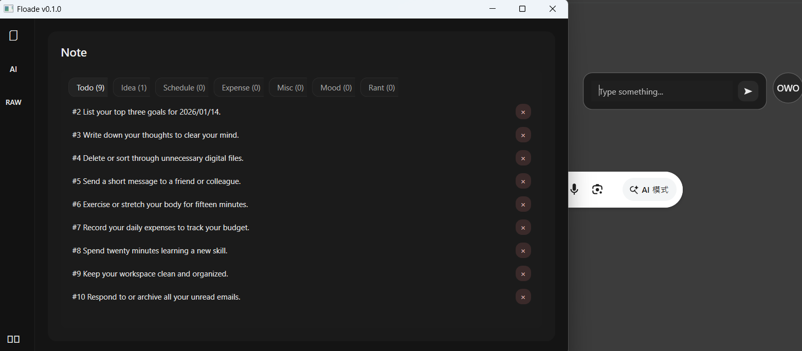Image resolution: width=802 pixels, height=351 pixels.
Task: Dismiss todo #2 about top three goals
Action: click(523, 112)
